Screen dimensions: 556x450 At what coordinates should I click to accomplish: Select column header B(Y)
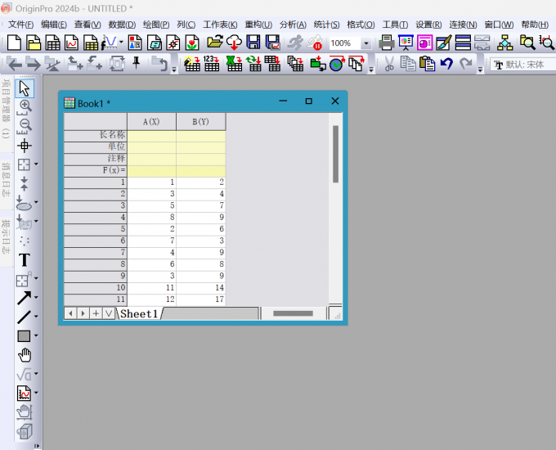(x=200, y=122)
